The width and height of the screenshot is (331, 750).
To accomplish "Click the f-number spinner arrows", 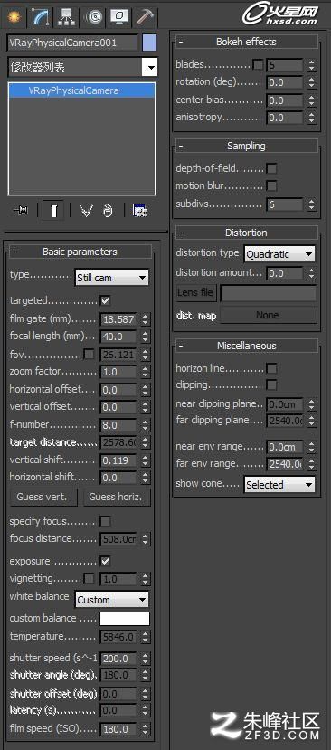I will (x=145, y=425).
